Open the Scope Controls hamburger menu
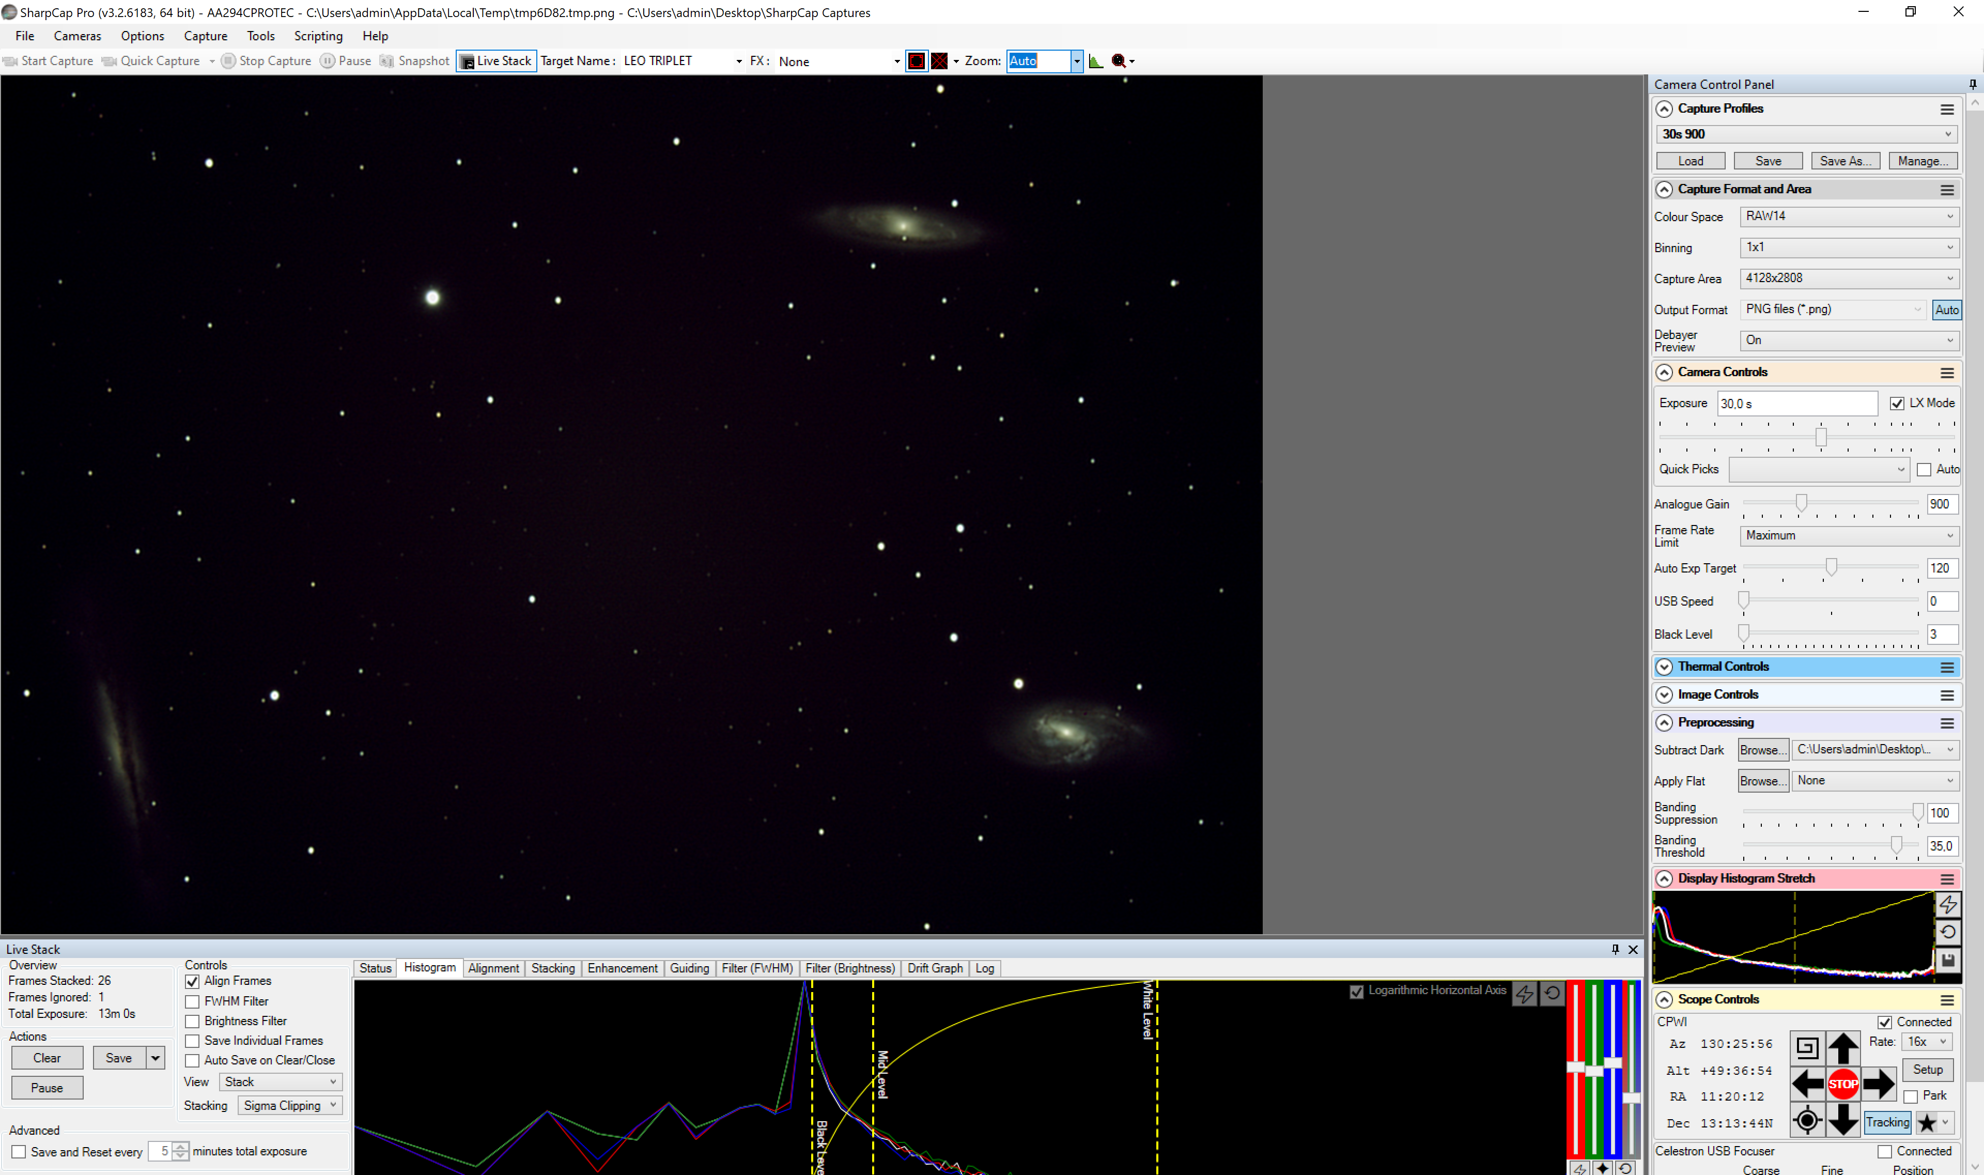Viewport: 1984px width, 1175px height. pyautogui.click(x=1947, y=1000)
